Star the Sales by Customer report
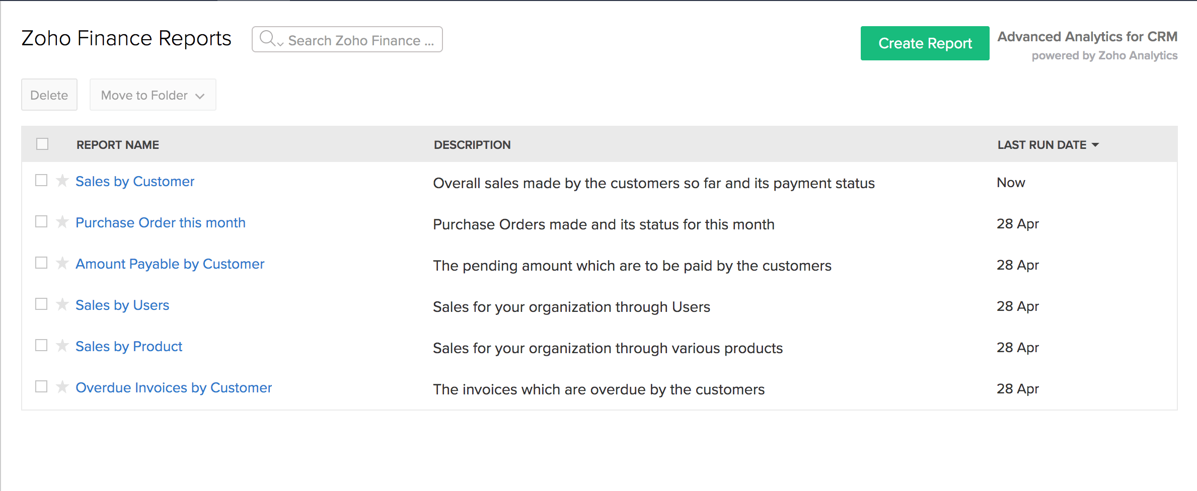The height and width of the screenshot is (491, 1197). pyautogui.click(x=62, y=181)
